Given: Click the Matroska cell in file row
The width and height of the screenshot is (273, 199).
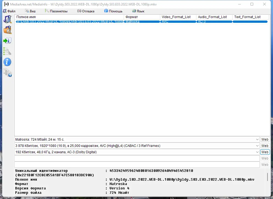Looking at the screenshot, I should point(142,22).
